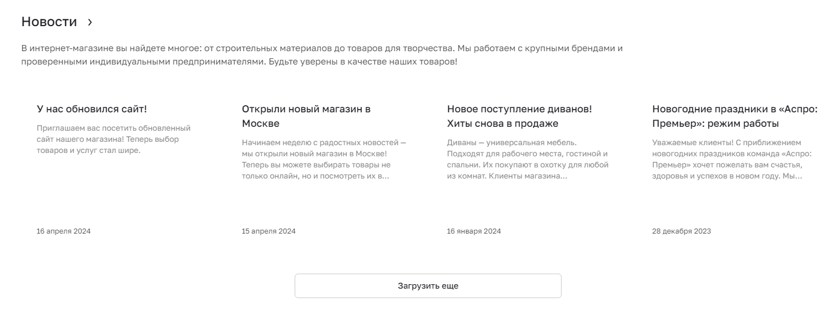Open the Новости section heading
The height and width of the screenshot is (317, 839).
point(49,22)
